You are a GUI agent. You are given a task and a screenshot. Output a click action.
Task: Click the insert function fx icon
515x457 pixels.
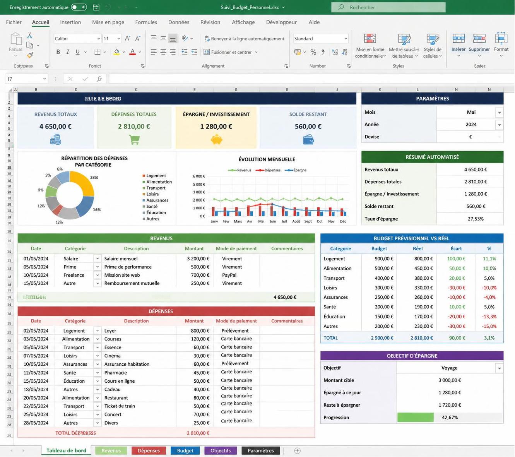click(99, 79)
